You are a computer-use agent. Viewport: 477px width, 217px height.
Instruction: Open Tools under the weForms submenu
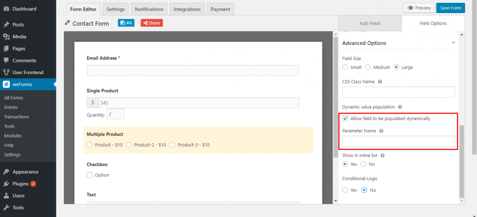9,126
